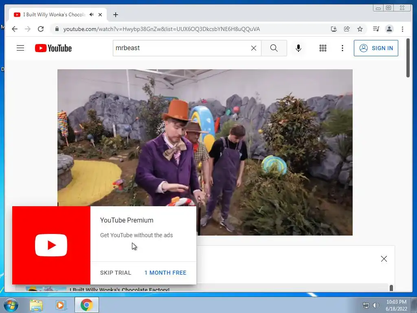
Task: Open the Windows Start menu
Action: coord(11,305)
